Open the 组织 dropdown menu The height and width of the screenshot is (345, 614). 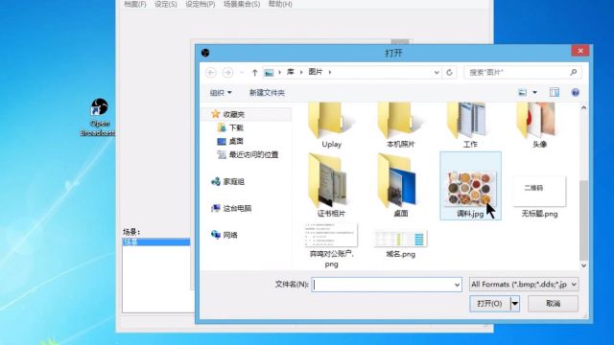click(221, 93)
